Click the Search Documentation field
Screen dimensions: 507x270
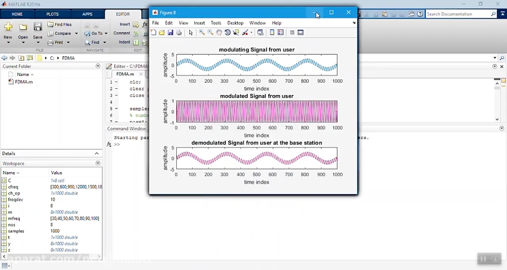(x=459, y=14)
